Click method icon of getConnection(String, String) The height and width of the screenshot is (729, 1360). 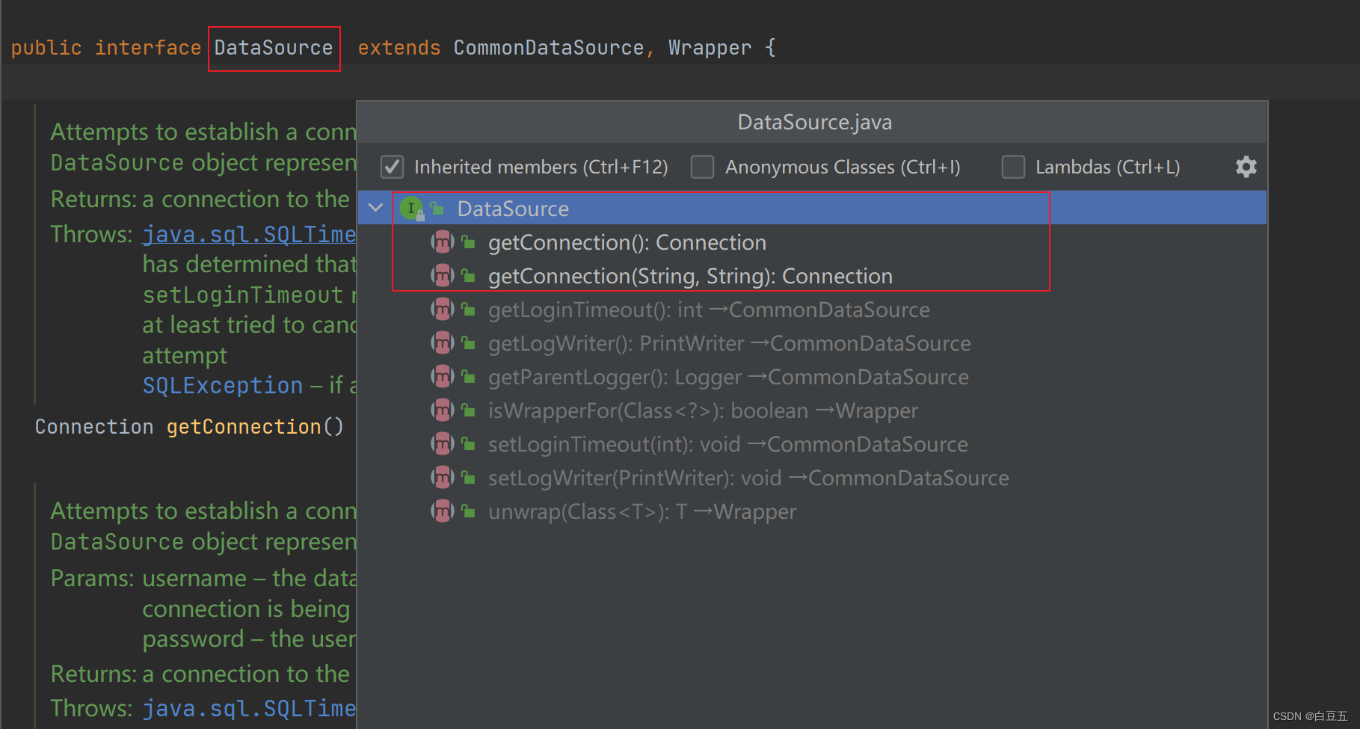point(443,275)
